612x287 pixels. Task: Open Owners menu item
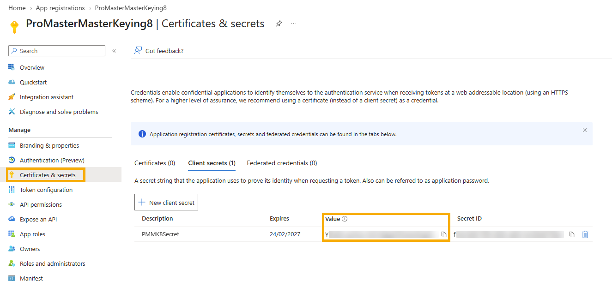point(30,249)
